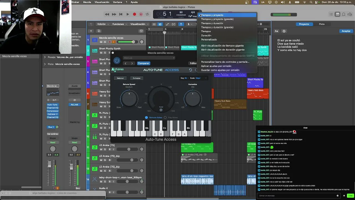Screen dimensions: 355x200
Task: Choose Tiempos y duración menu option
Action: [x=212, y=23]
